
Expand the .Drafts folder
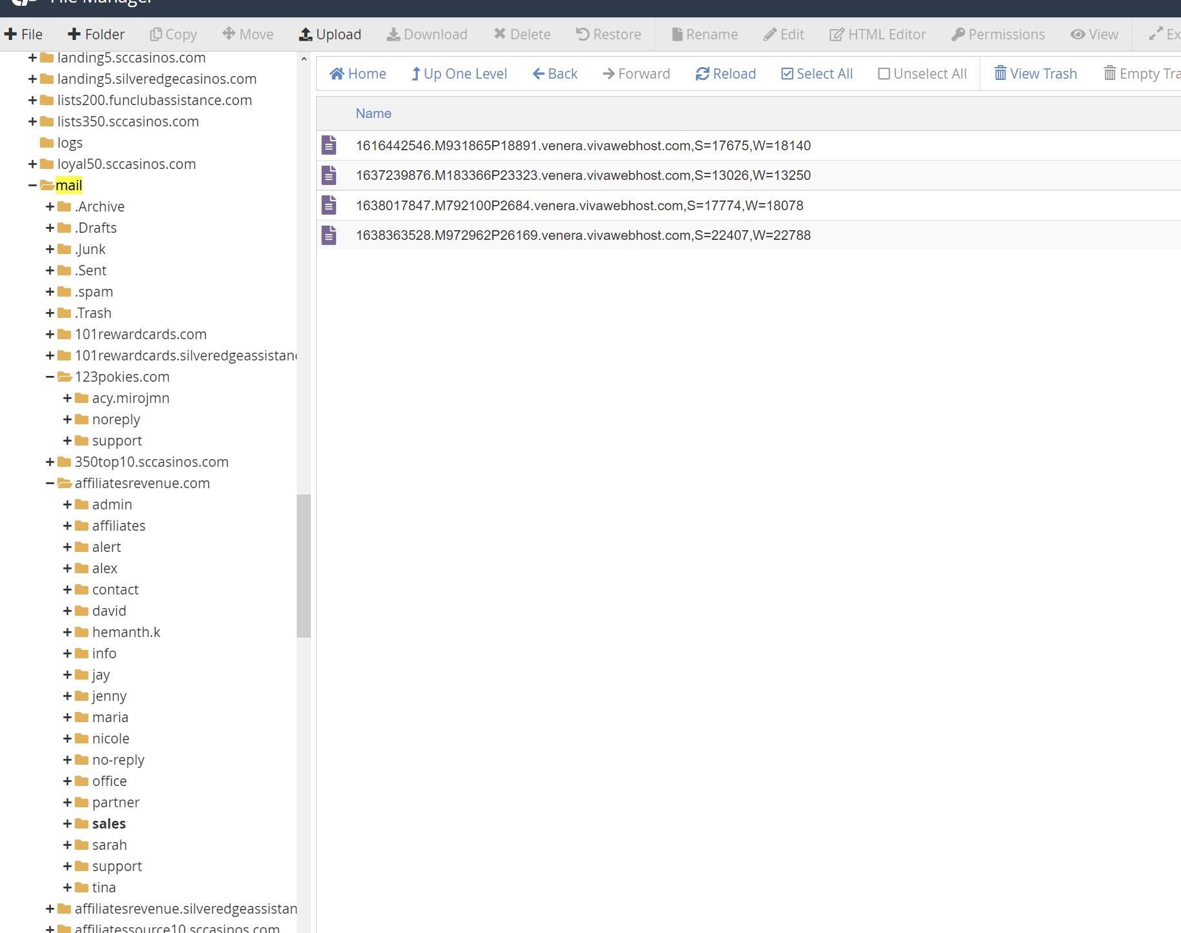point(50,228)
